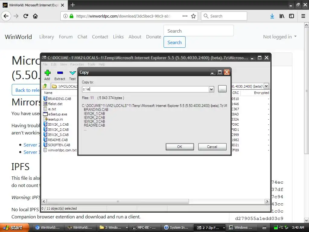309x232 pixels.
Task: Open the View menu in 7-Zip
Action: pos(63,64)
